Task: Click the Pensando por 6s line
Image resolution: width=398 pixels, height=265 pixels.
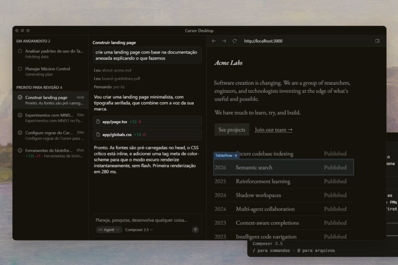Action: 109,87
